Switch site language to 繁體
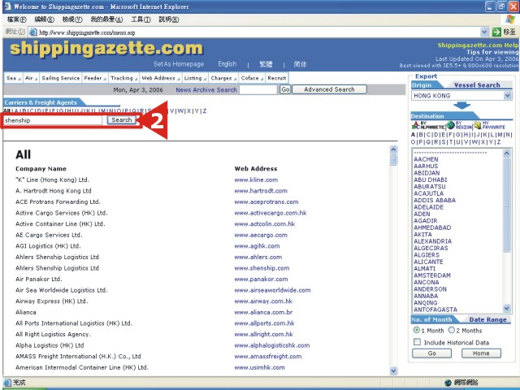The width and height of the screenshot is (520, 390). coord(266,64)
